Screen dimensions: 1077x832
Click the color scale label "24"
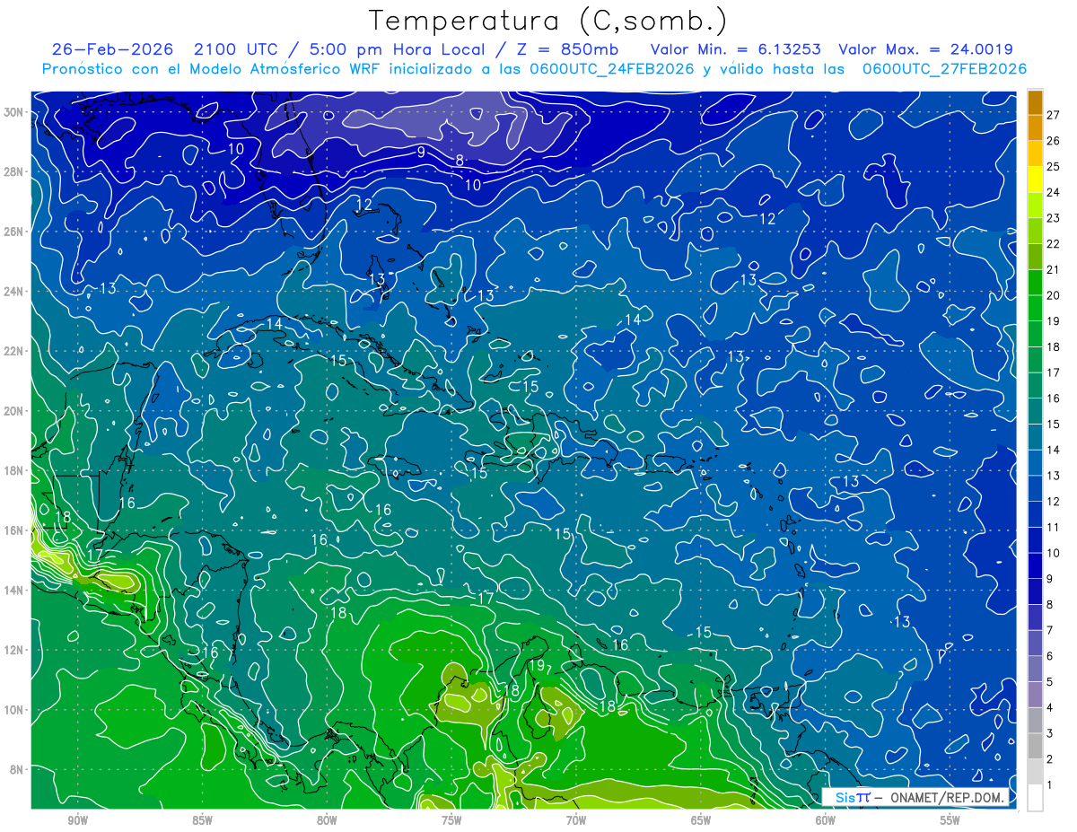tap(1054, 192)
